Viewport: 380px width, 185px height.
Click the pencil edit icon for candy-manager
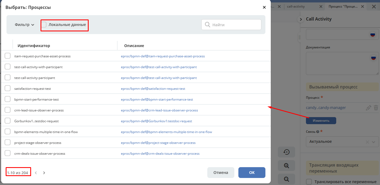pyautogui.click(x=368, y=108)
